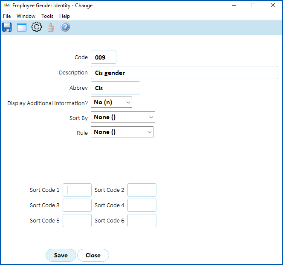Expand the Sort By dropdown
283x265 pixels.
(x=123, y=117)
